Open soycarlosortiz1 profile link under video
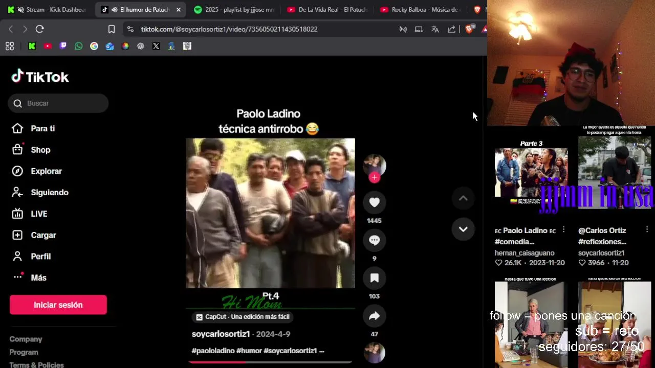 pos(221,334)
